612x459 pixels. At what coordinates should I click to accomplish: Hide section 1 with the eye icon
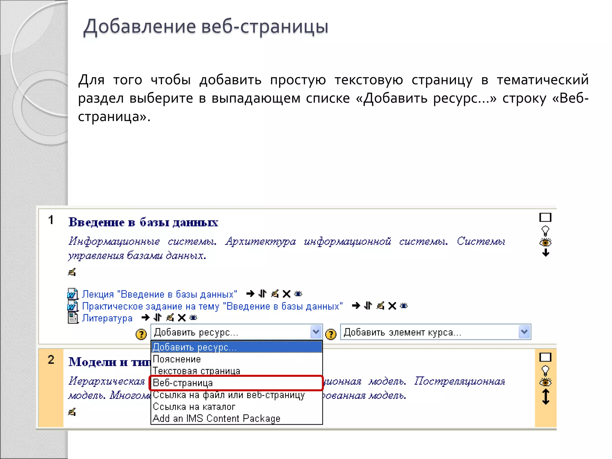545,242
